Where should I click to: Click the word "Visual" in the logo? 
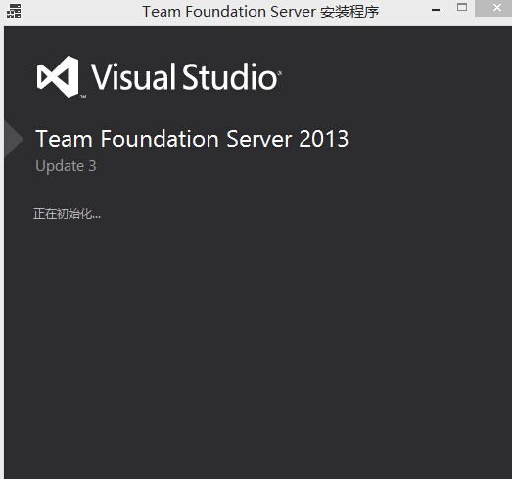[x=133, y=76]
